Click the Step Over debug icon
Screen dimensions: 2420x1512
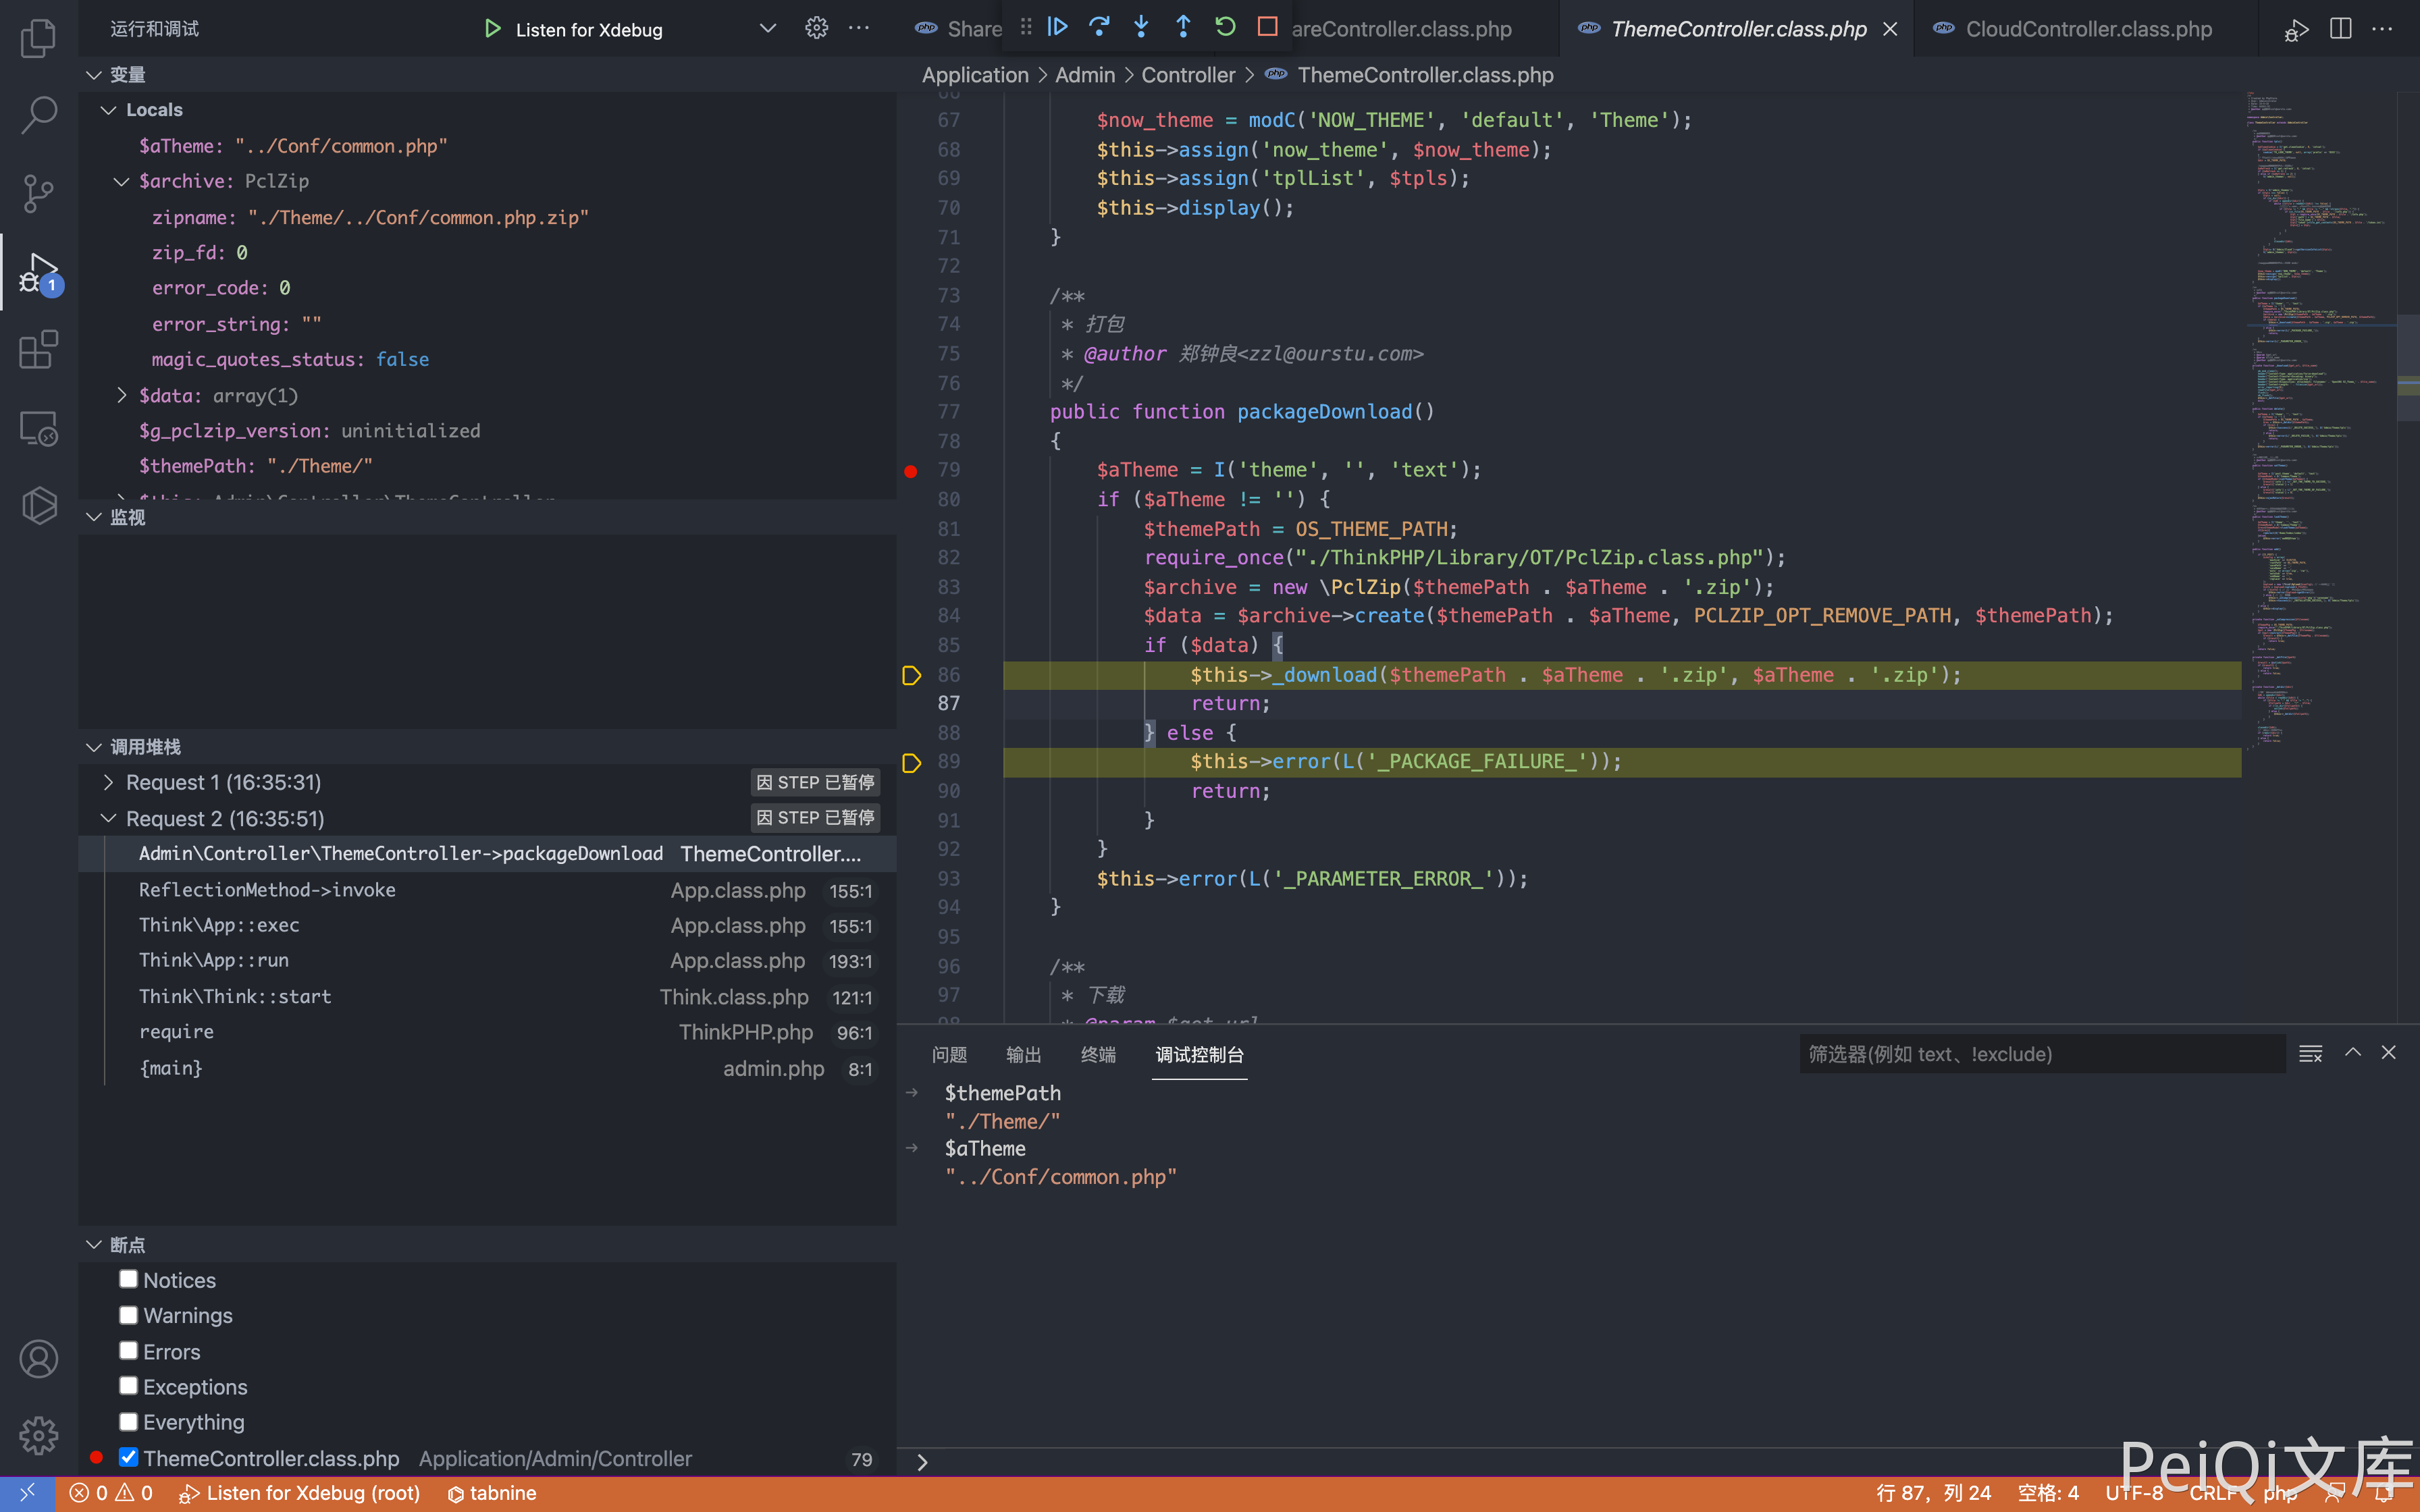(x=1099, y=27)
